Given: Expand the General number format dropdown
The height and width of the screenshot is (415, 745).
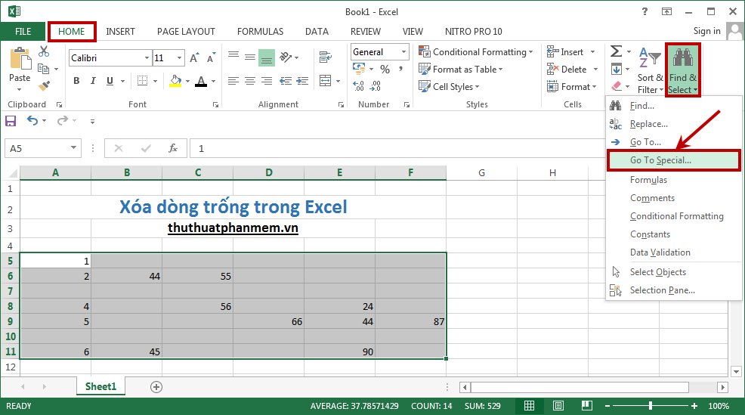Looking at the screenshot, I should (403, 52).
